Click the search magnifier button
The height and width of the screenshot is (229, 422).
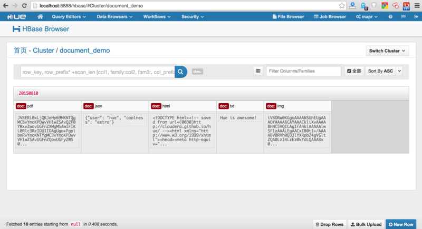tap(180, 71)
